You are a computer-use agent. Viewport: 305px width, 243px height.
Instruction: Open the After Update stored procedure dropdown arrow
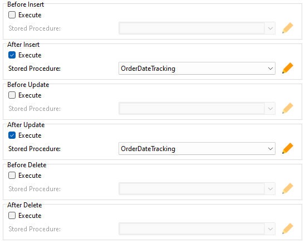point(270,149)
